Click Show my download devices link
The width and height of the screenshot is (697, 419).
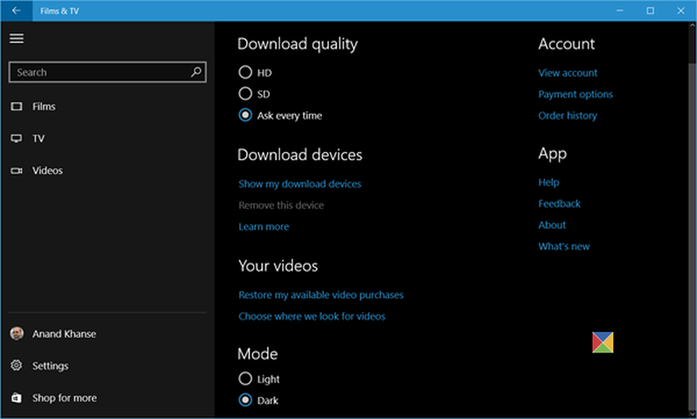pos(300,183)
